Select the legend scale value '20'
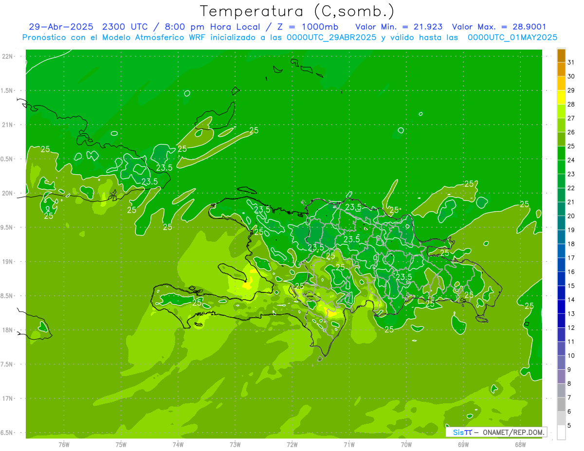 click(x=571, y=216)
